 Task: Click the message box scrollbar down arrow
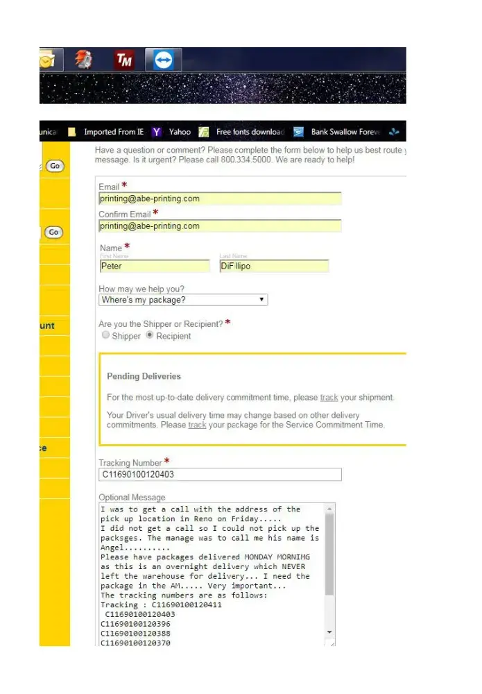(x=329, y=633)
